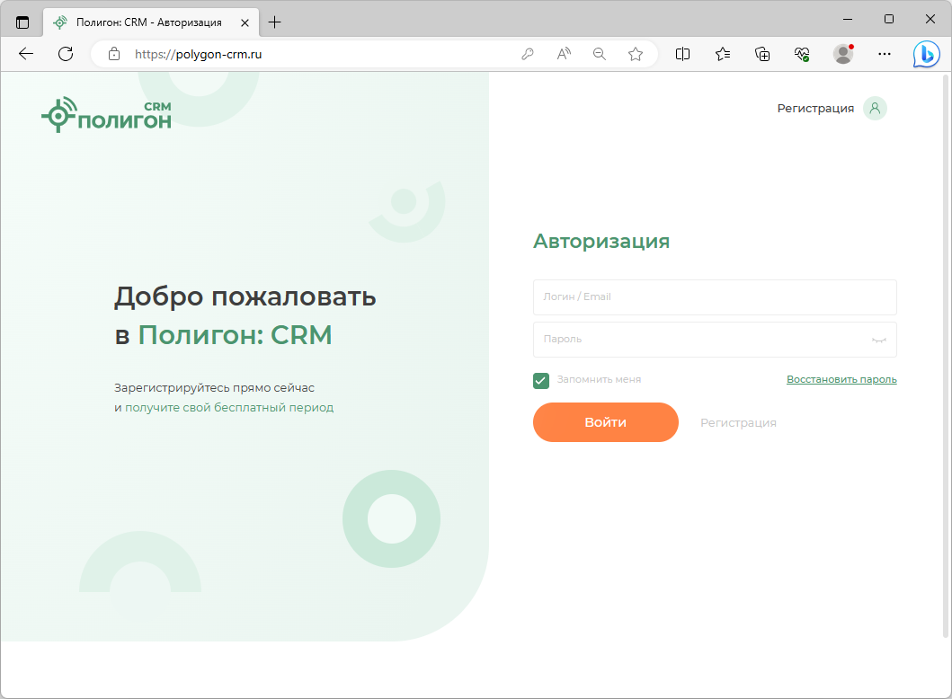Image resolution: width=952 pixels, height=699 pixels.
Task: Maximize the browser window
Action: pyautogui.click(x=889, y=20)
